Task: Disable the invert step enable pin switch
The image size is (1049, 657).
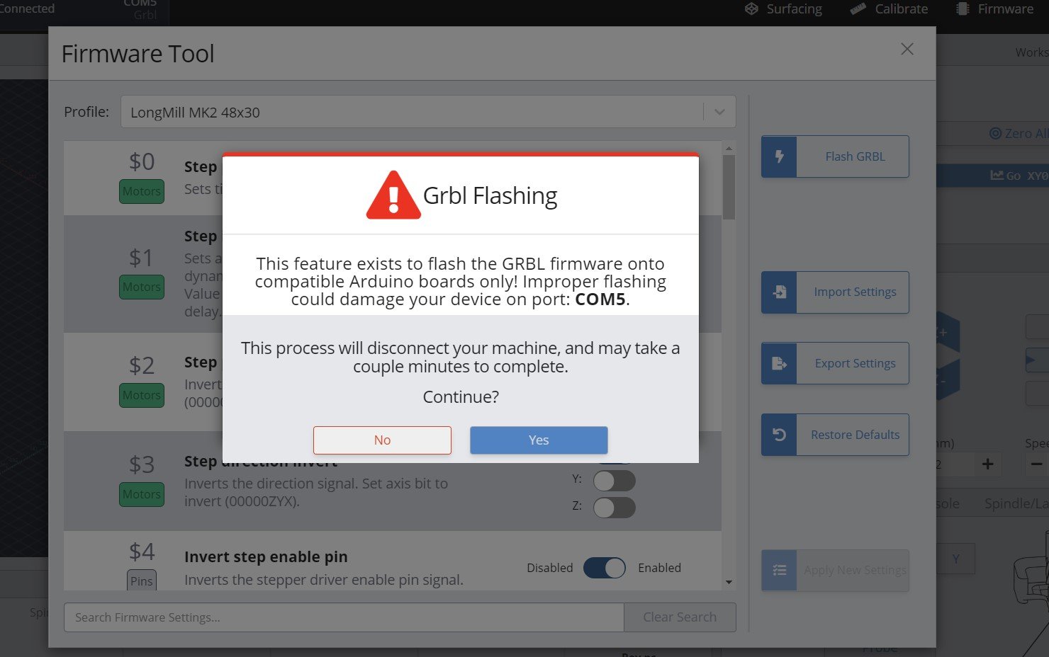Action: pos(604,568)
